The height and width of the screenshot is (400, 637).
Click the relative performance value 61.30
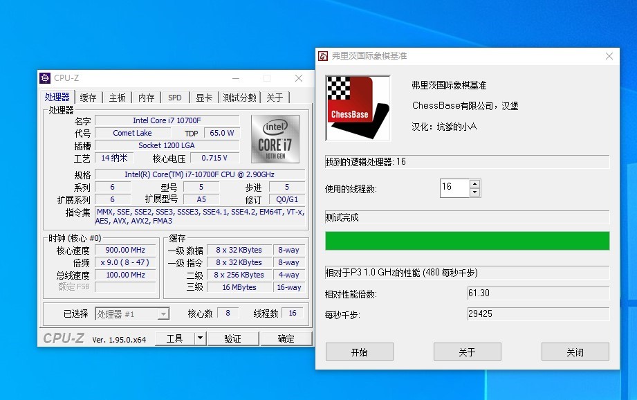[539, 293]
